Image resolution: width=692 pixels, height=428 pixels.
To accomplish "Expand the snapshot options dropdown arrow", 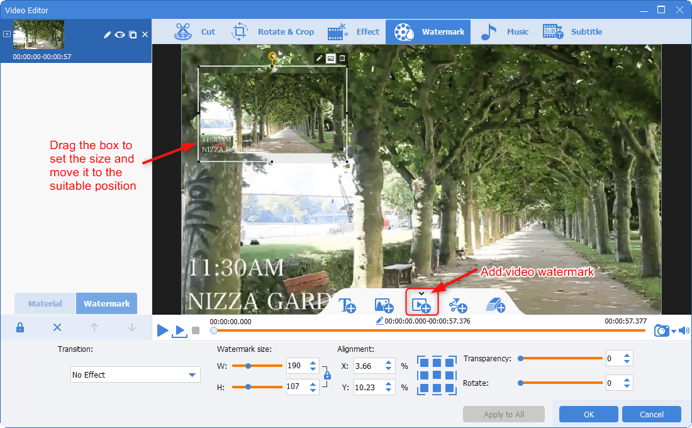I will 673,331.
